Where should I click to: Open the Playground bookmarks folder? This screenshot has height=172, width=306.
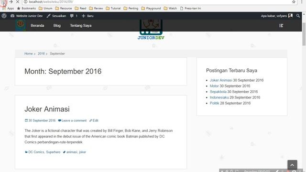(151, 9)
